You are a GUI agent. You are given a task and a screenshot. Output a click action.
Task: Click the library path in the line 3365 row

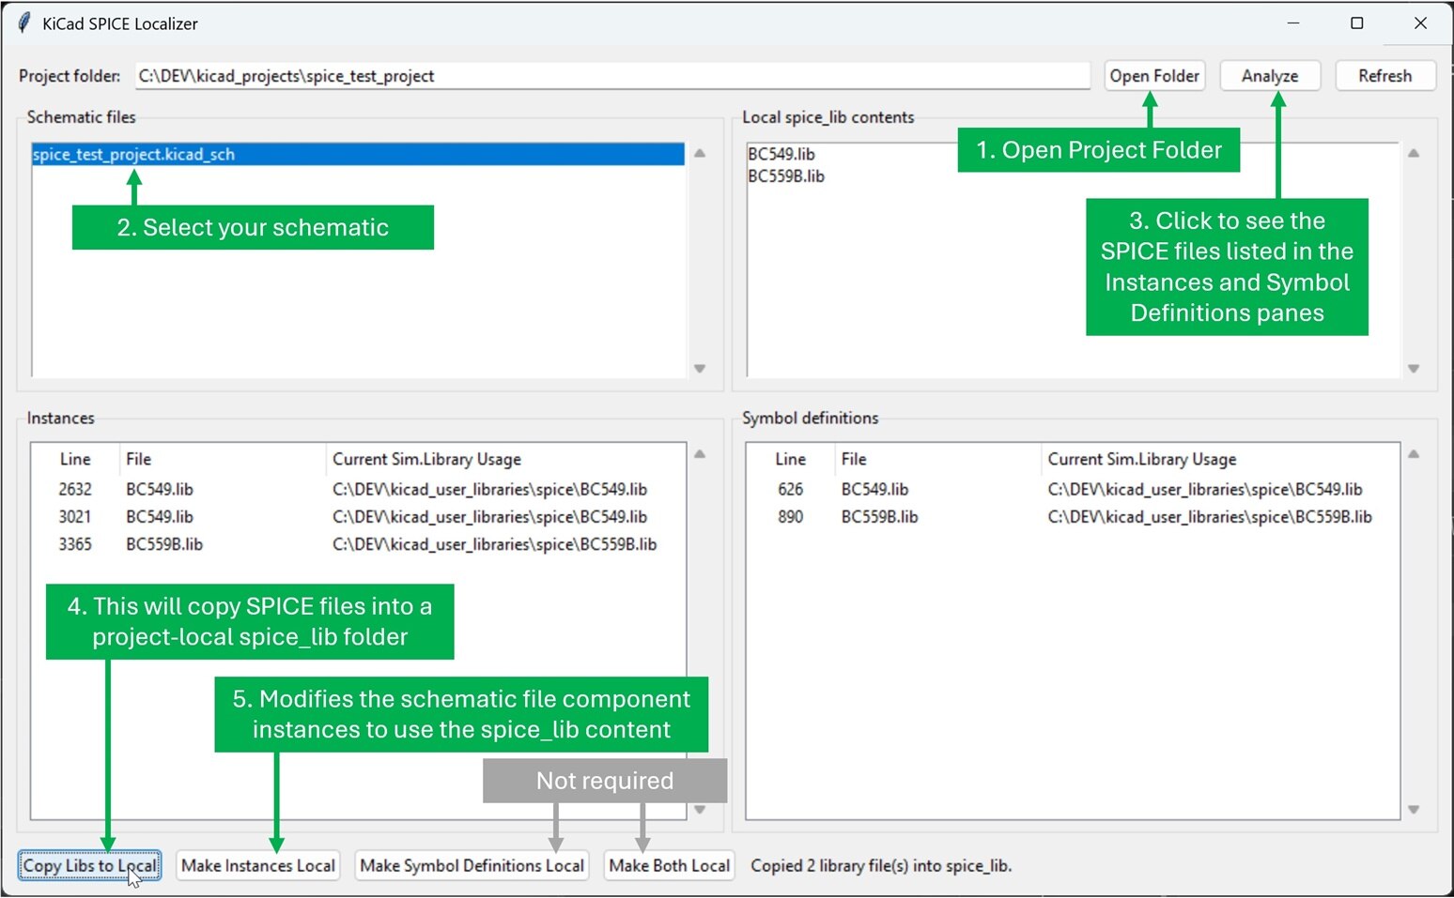point(494,544)
